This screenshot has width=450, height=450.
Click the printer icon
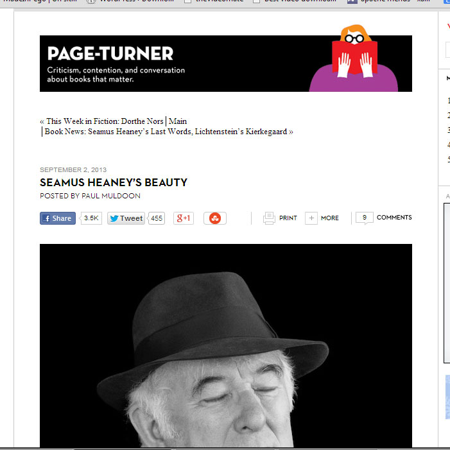(x=269, y=218)
